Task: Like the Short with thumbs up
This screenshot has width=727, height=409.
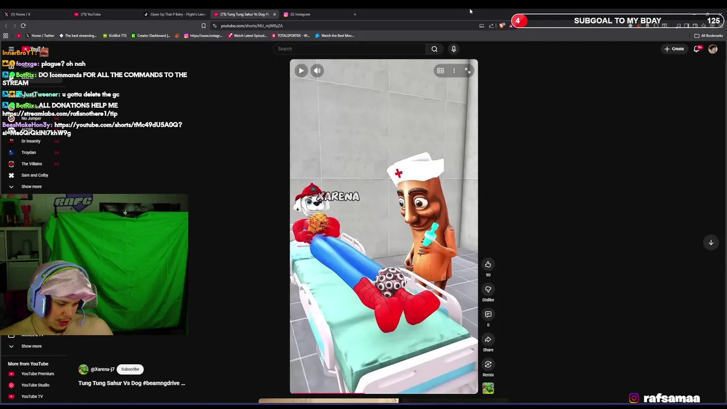Action: tap(488, 264)
